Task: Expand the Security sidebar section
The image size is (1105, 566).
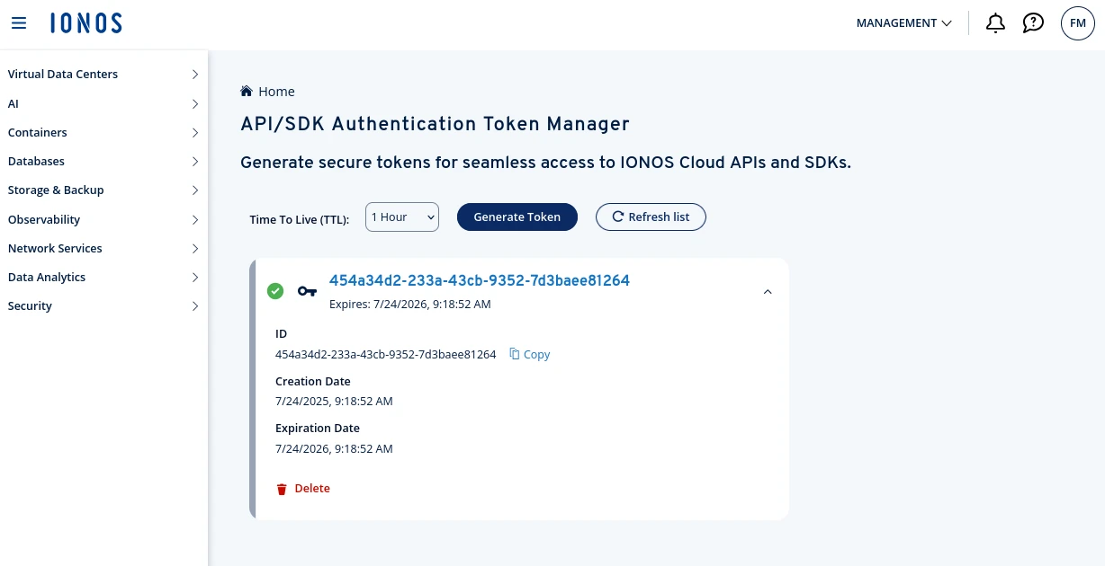Action: [103, 306]
